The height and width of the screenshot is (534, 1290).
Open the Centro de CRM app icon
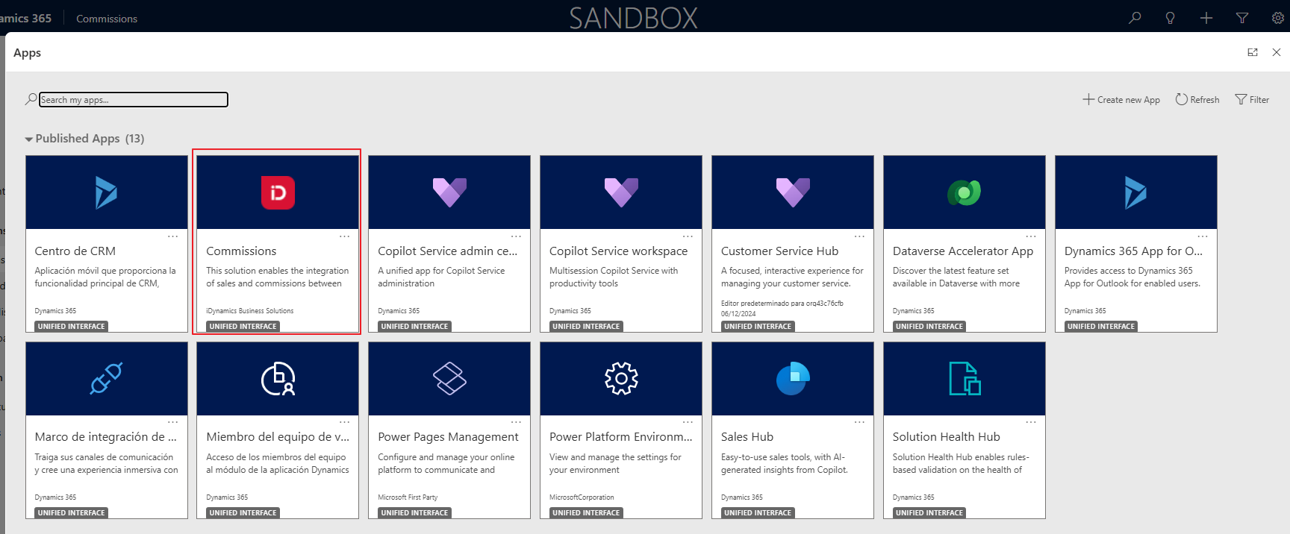click(106, 192)
